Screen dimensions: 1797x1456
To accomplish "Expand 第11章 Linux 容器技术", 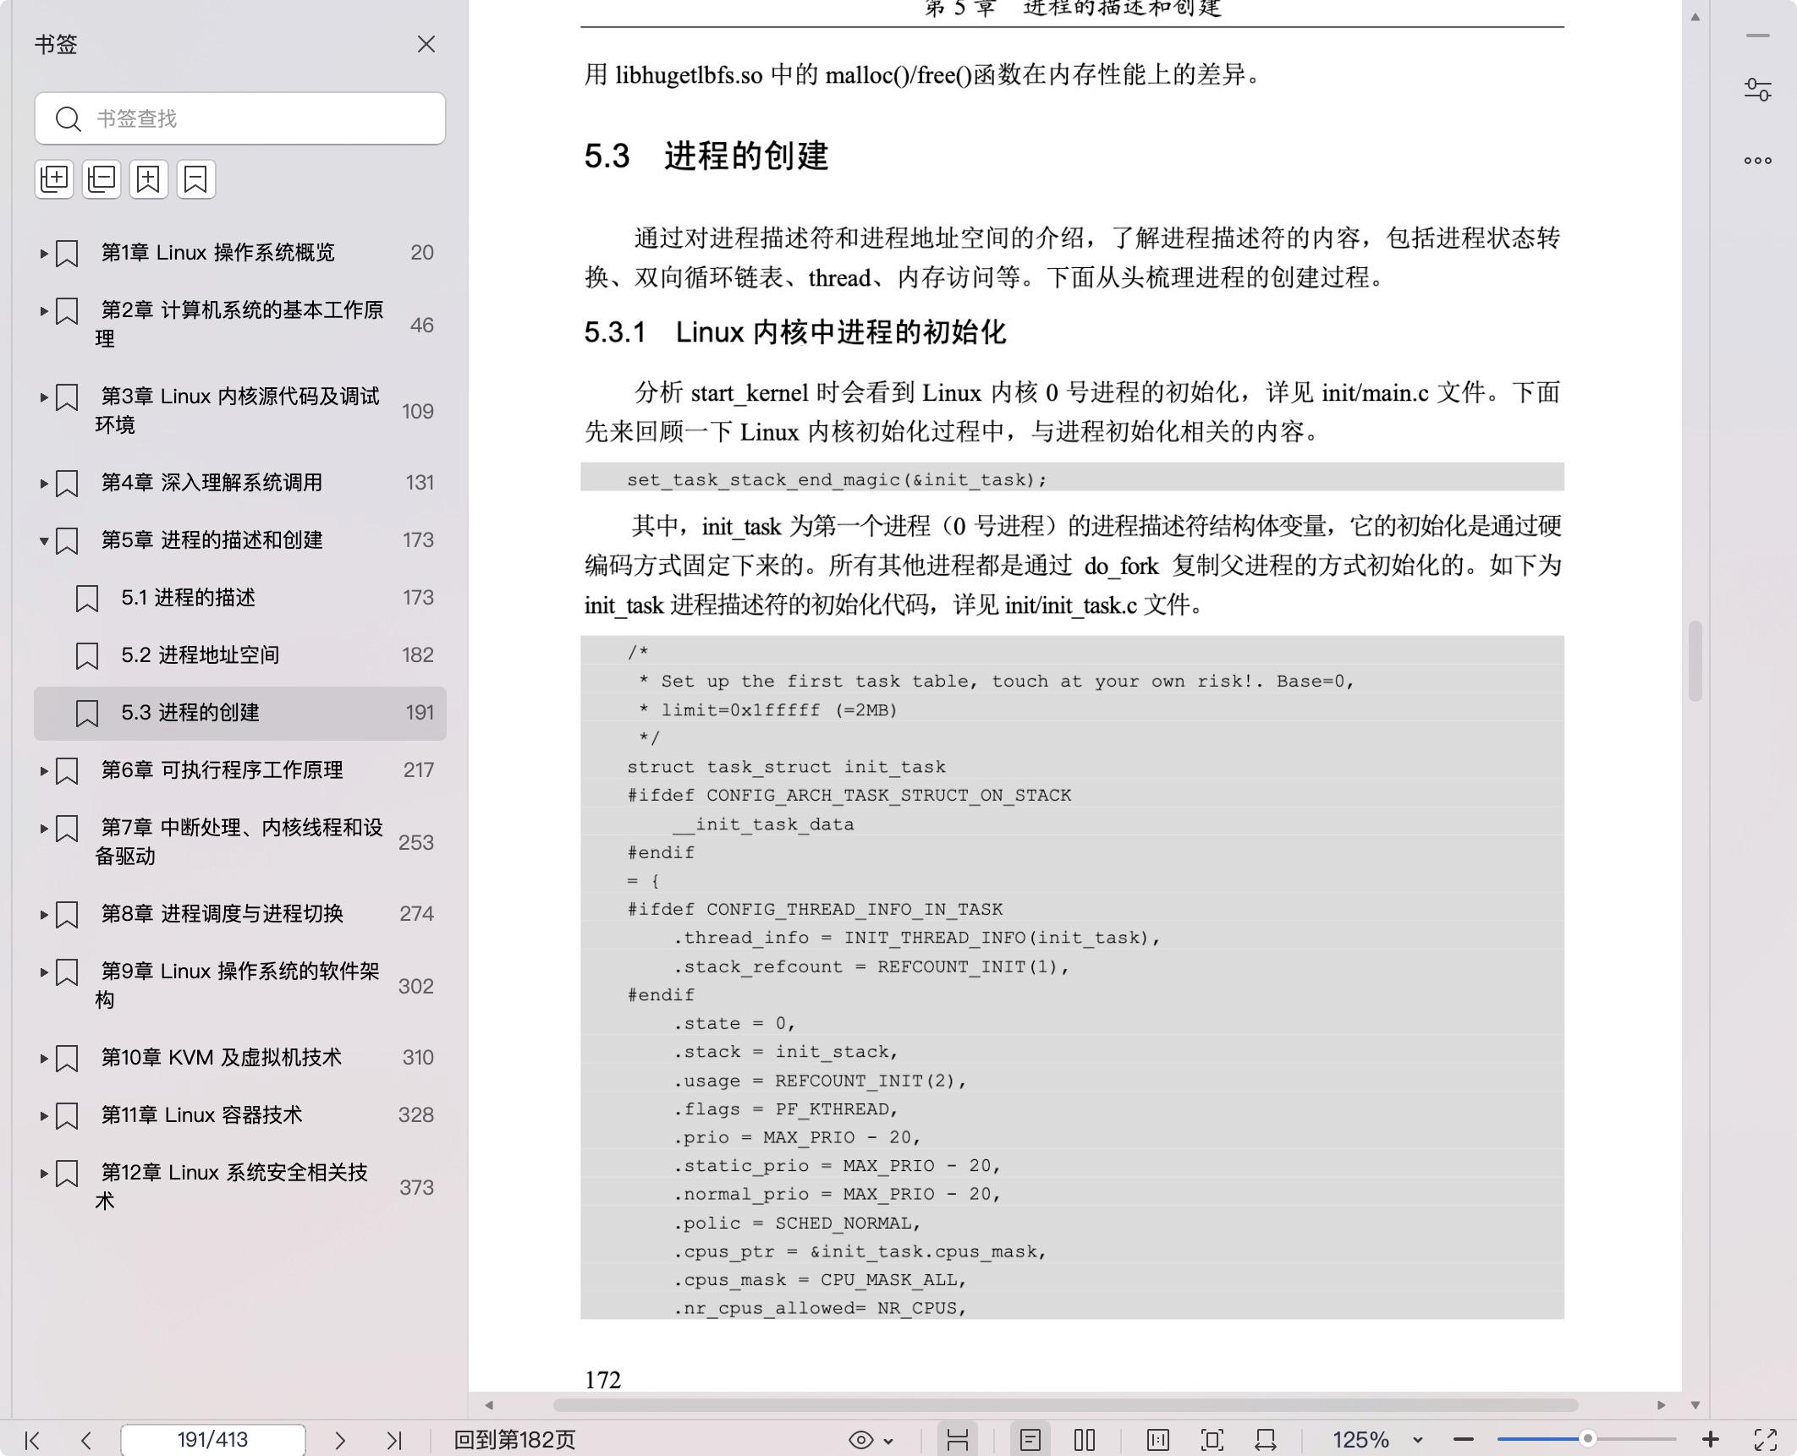I will click(x=44, y=1115).
